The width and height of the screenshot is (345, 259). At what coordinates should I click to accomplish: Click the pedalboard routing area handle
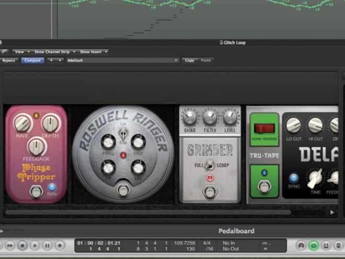[x=170, y=101]
